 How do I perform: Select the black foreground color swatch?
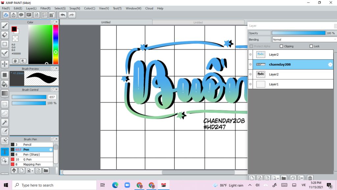[x=14, y=29]
